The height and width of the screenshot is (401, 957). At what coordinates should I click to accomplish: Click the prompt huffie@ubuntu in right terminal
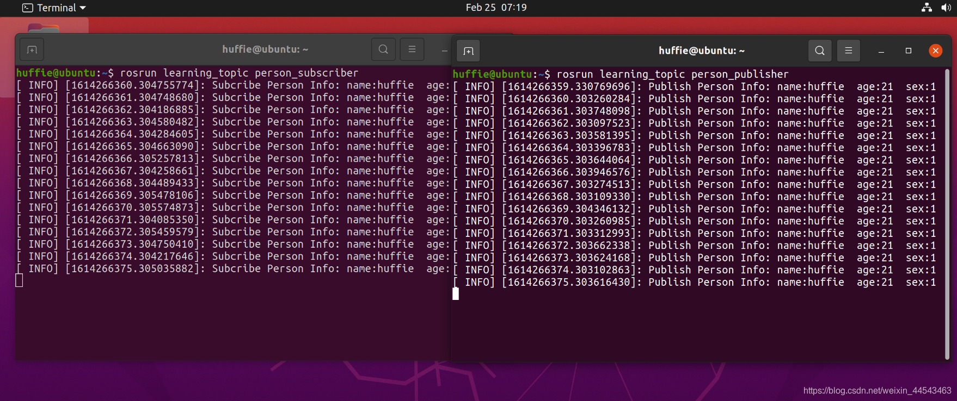[x=493, y=74]
